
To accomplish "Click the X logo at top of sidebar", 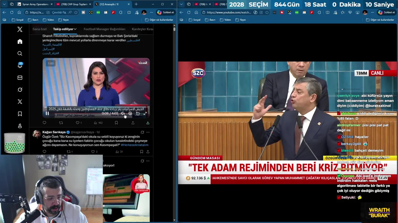I will (x=20, y=29).
